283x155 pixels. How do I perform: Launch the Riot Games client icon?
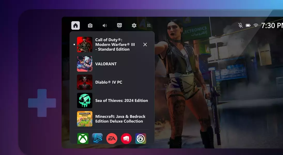coord(126,138)
